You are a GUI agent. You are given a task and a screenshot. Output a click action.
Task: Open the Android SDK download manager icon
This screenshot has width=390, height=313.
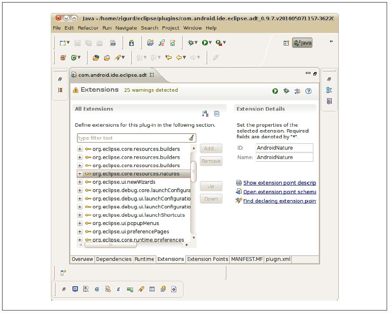click(x=131, y=43)
